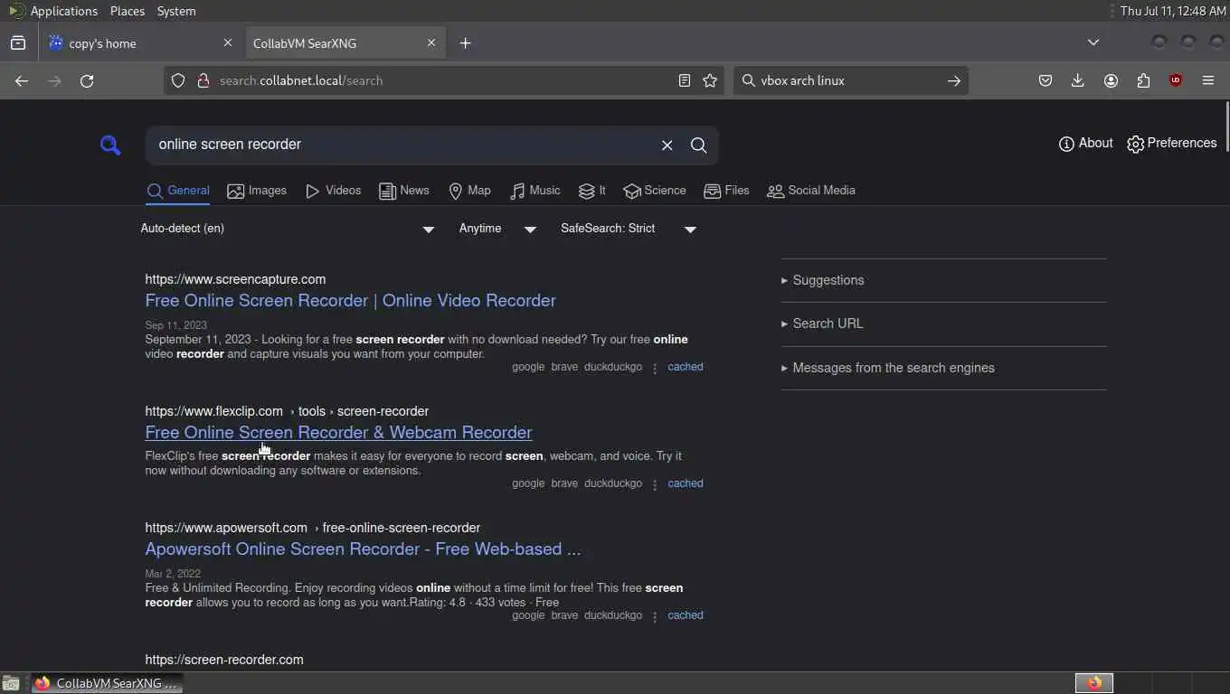Toggle reader view in the address bar
This screenshot has width=1230, height=694.
click(685, 80)
